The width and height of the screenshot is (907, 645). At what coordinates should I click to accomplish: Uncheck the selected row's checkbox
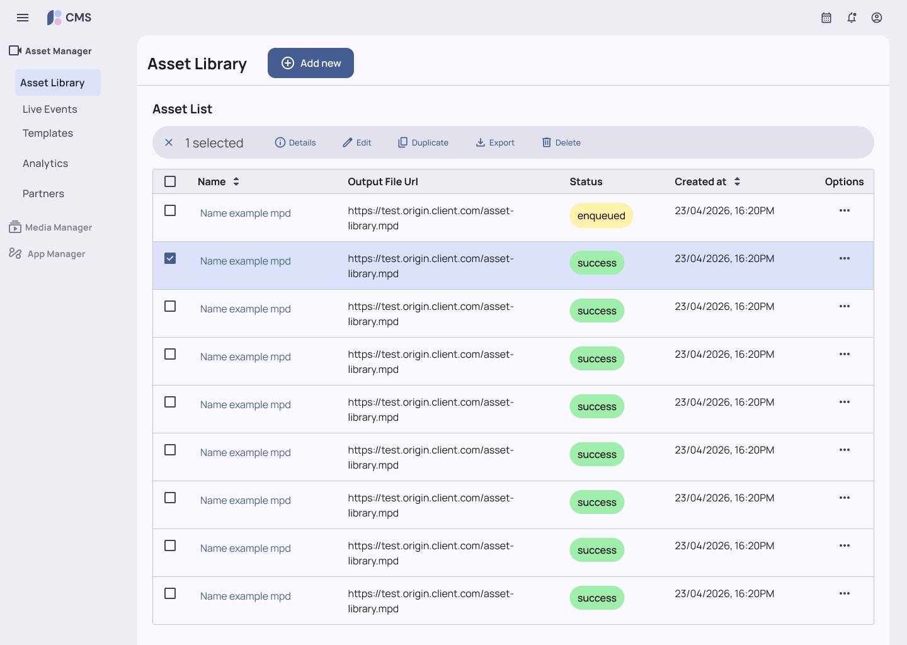click(x=170, y=258)
